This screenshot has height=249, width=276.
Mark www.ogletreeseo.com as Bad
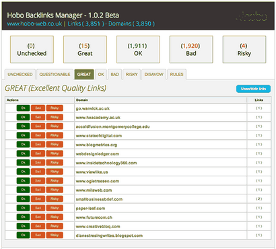[38, 180]
